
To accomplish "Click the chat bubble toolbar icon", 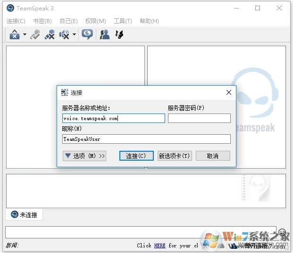I will click(x=87, y=34).
